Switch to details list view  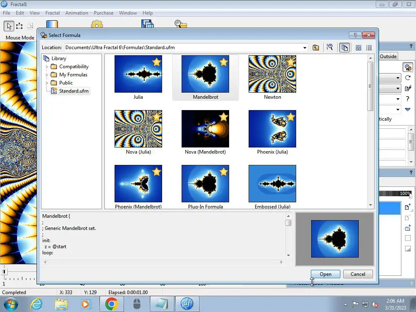coord(369,48)
